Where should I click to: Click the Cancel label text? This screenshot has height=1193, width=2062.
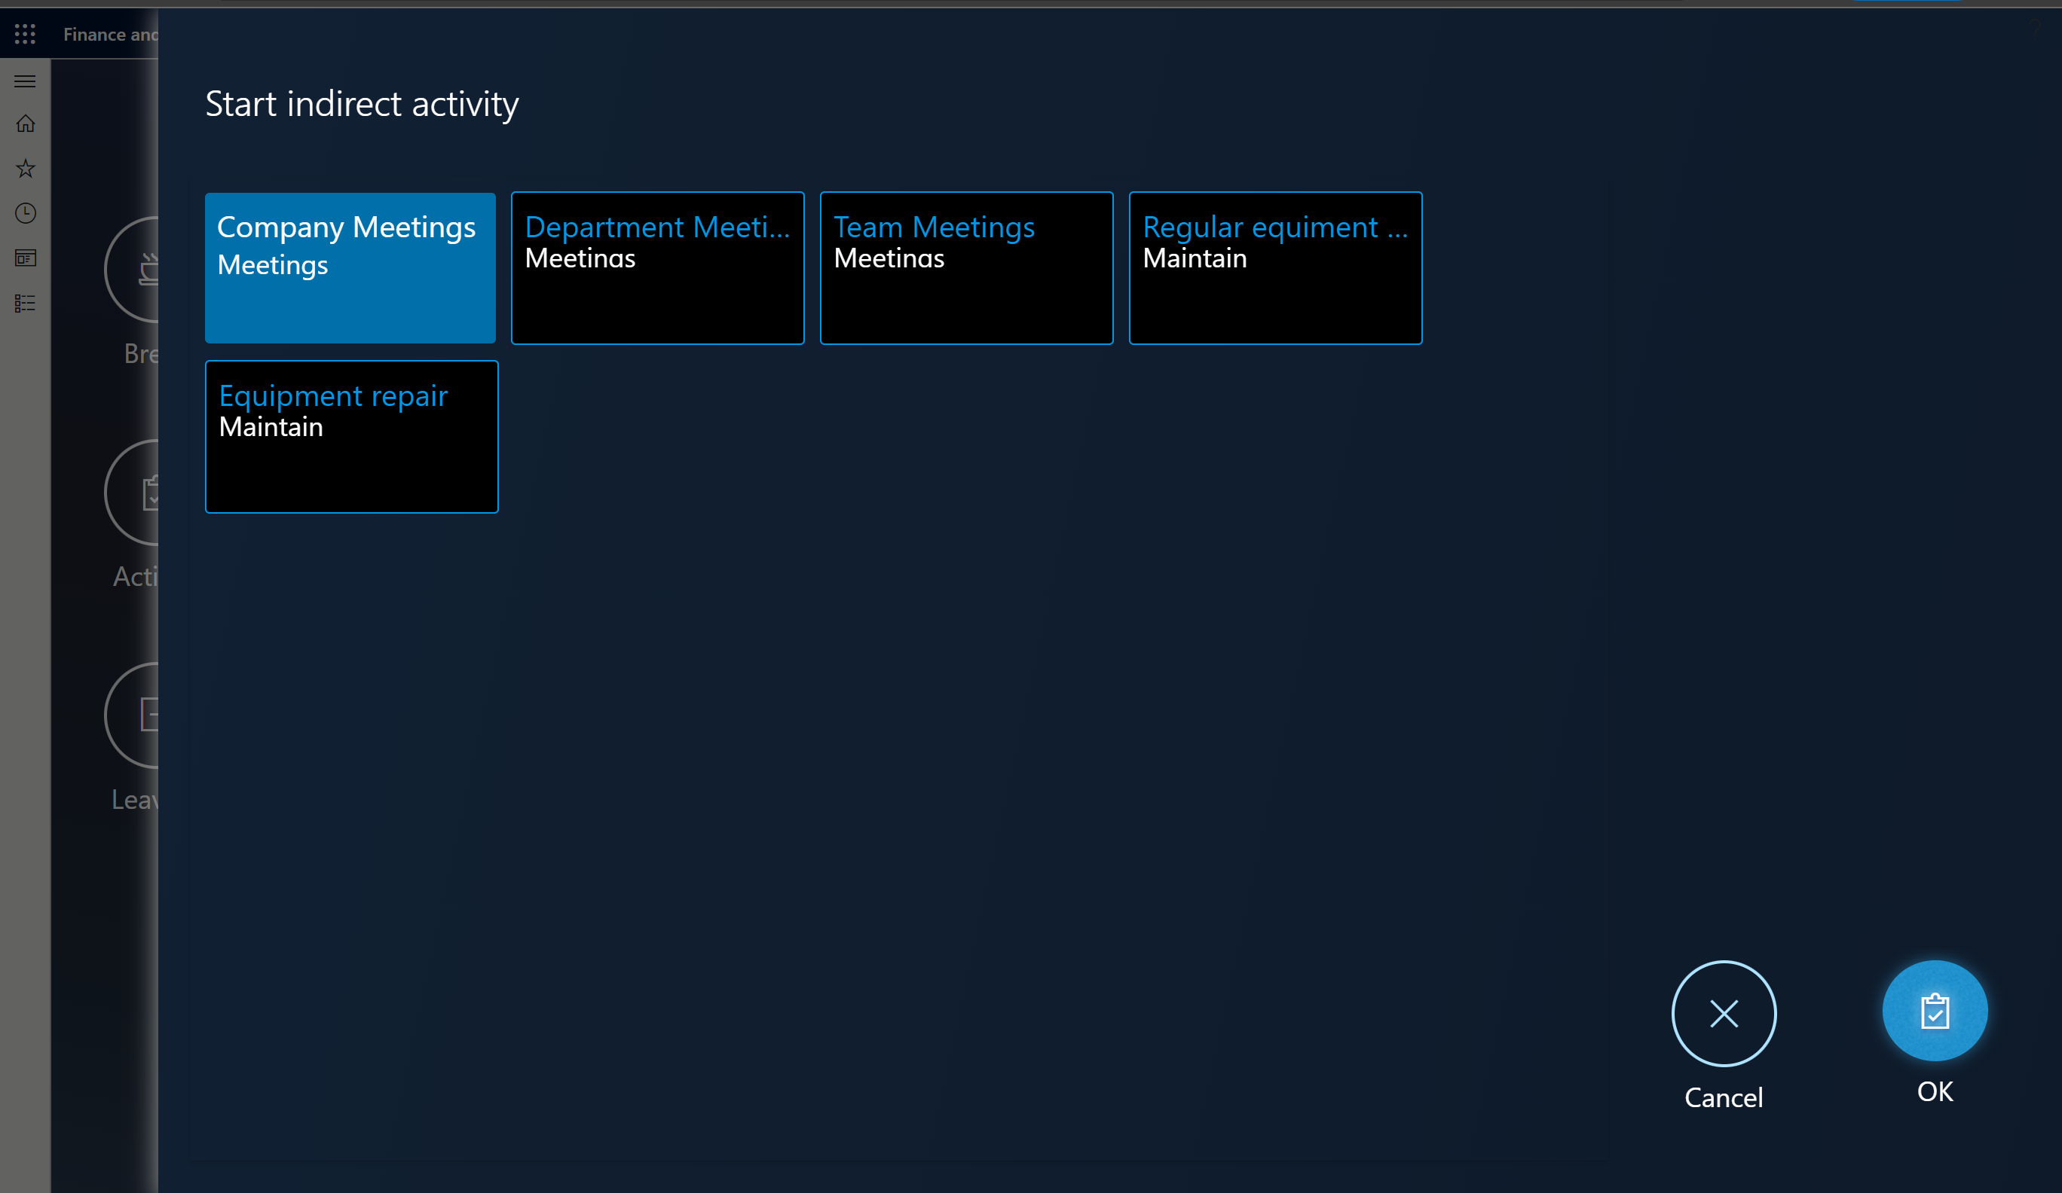[x=1724, y=1097]
